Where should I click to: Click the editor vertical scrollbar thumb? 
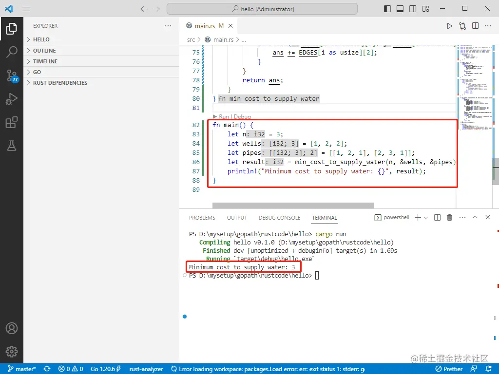[x=496, y=171]
